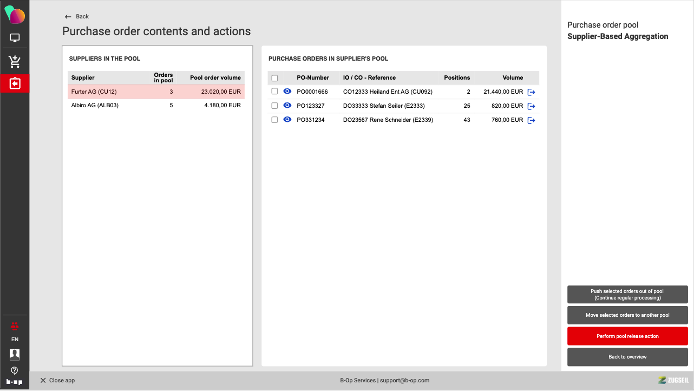This screenshot has width=694, height=391.
Task: Click the export arrow icon for PO0001666
Action: tap(531, 92)
